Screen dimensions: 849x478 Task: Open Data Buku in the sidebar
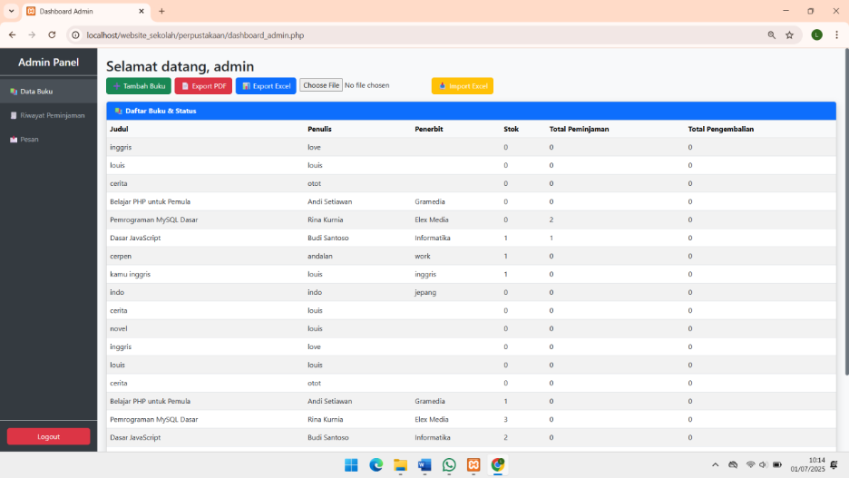point(48,92)
